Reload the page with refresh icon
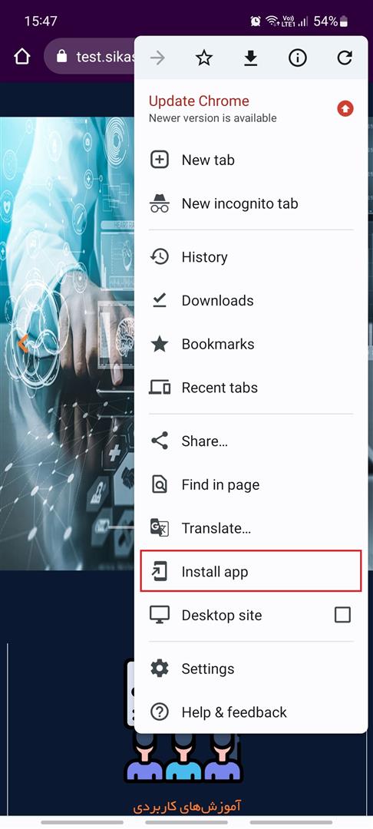The image size is (373, 829). (345, 58)
